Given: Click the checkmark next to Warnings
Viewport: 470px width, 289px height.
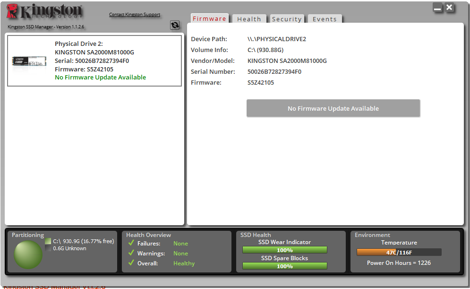Looking at the screenshot, I should pyautogui.click(x=131, y=253).
